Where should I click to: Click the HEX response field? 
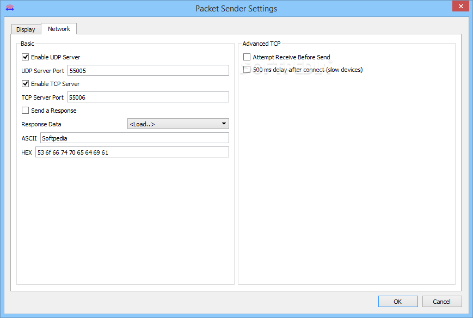pyautogui.click(x=132, y=152)
